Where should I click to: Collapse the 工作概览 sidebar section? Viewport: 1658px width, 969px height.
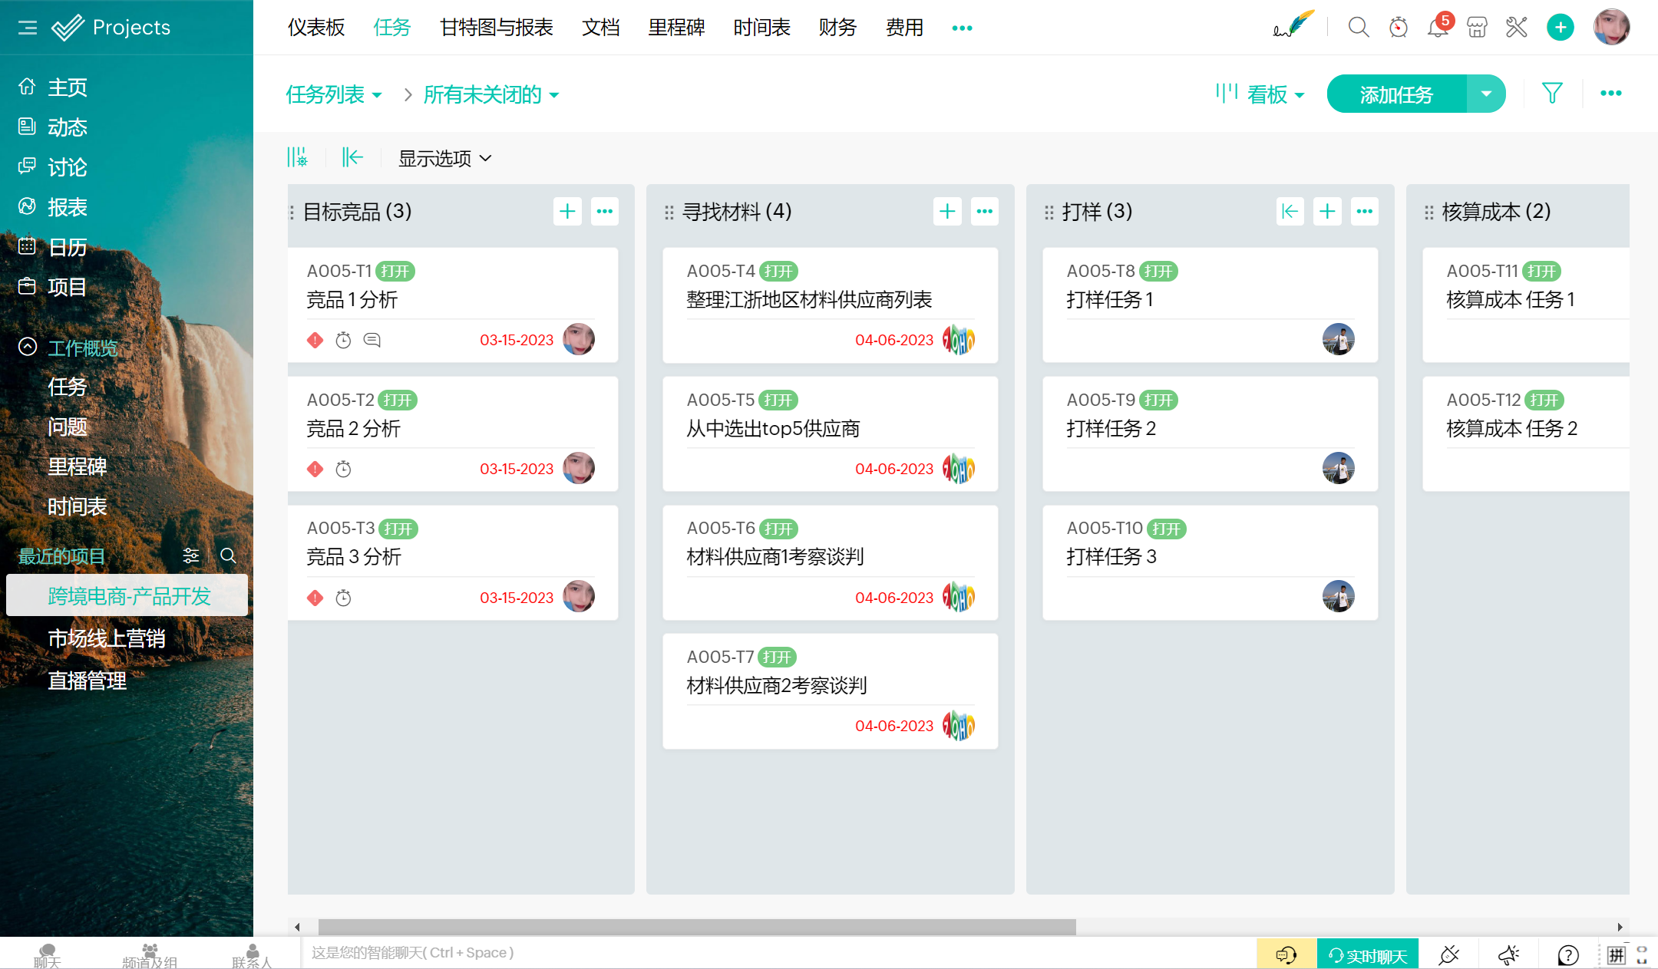(x=28, y=347)
